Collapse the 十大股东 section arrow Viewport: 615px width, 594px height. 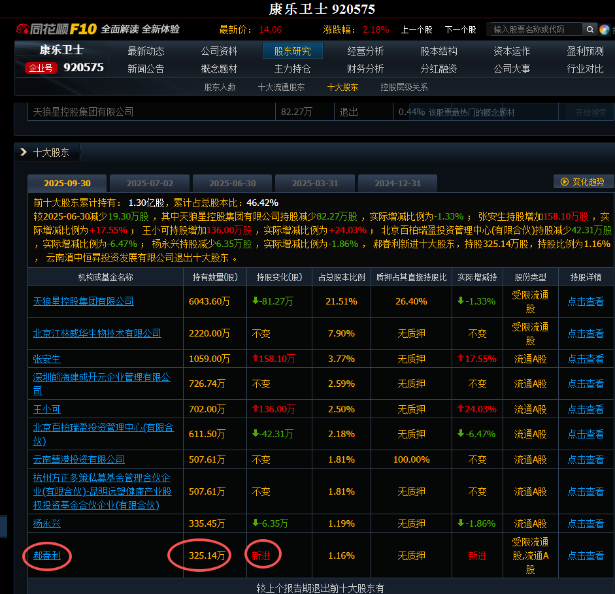pos(24,152)
